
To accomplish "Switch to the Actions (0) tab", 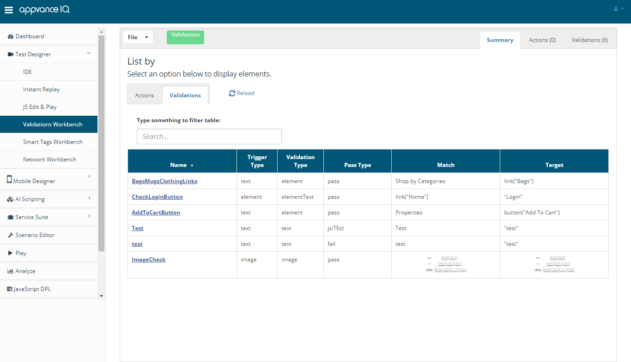I will click(x=542, y=40).
